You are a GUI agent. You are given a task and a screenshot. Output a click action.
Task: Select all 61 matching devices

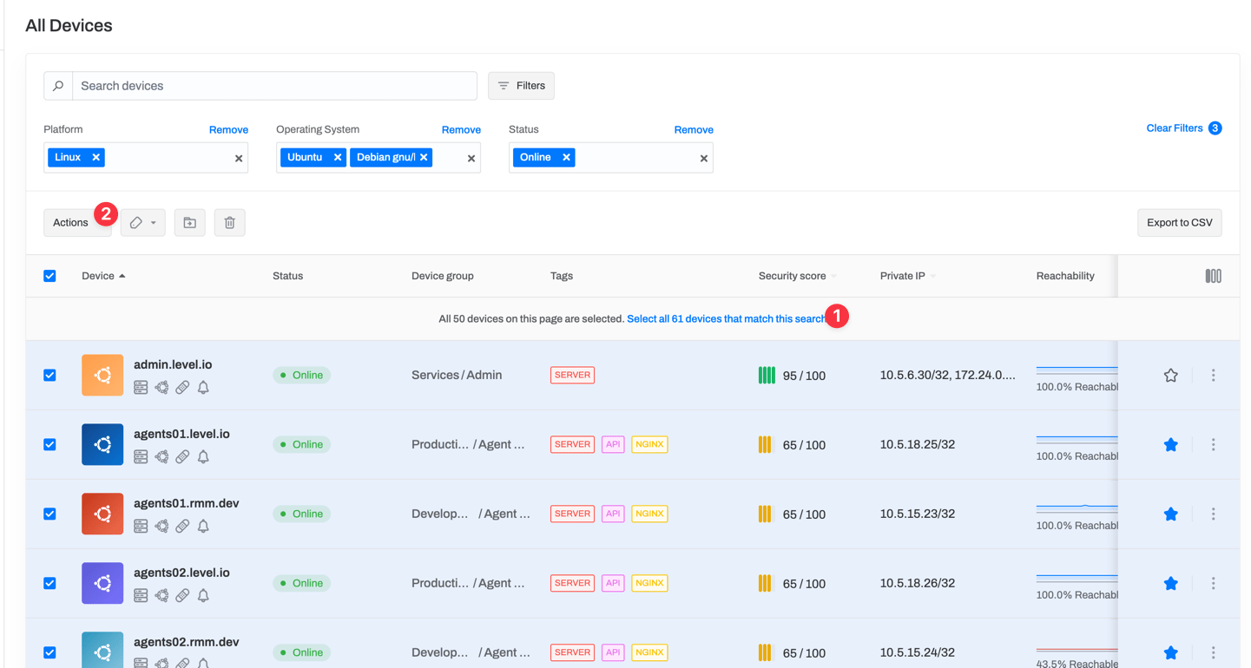click(x=726, y=319)
